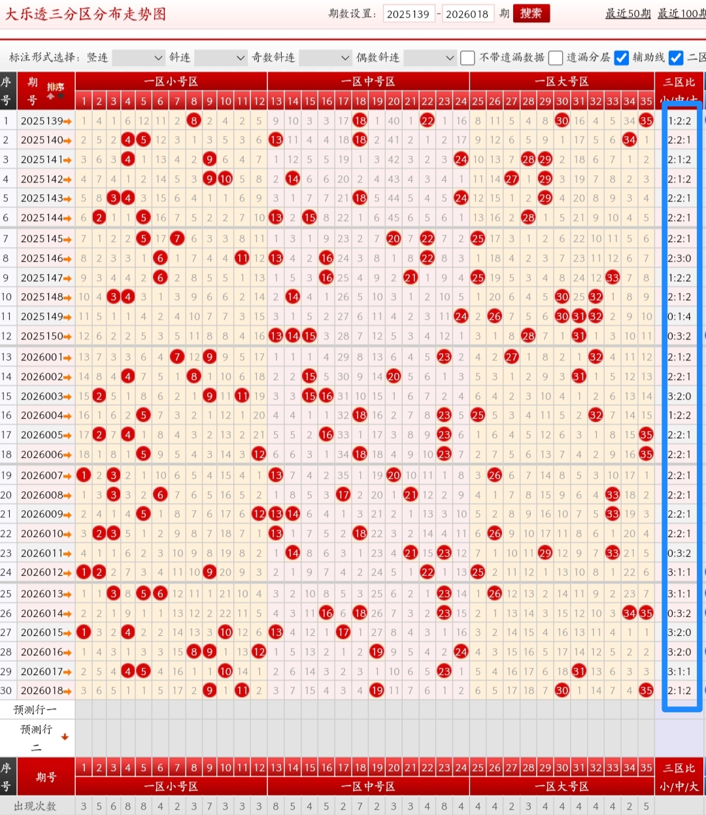Tick the 遗漏分层 checkbox

[556, 58]
